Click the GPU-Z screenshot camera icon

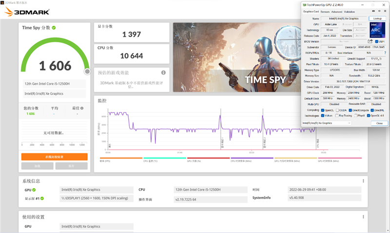(373, 11)
